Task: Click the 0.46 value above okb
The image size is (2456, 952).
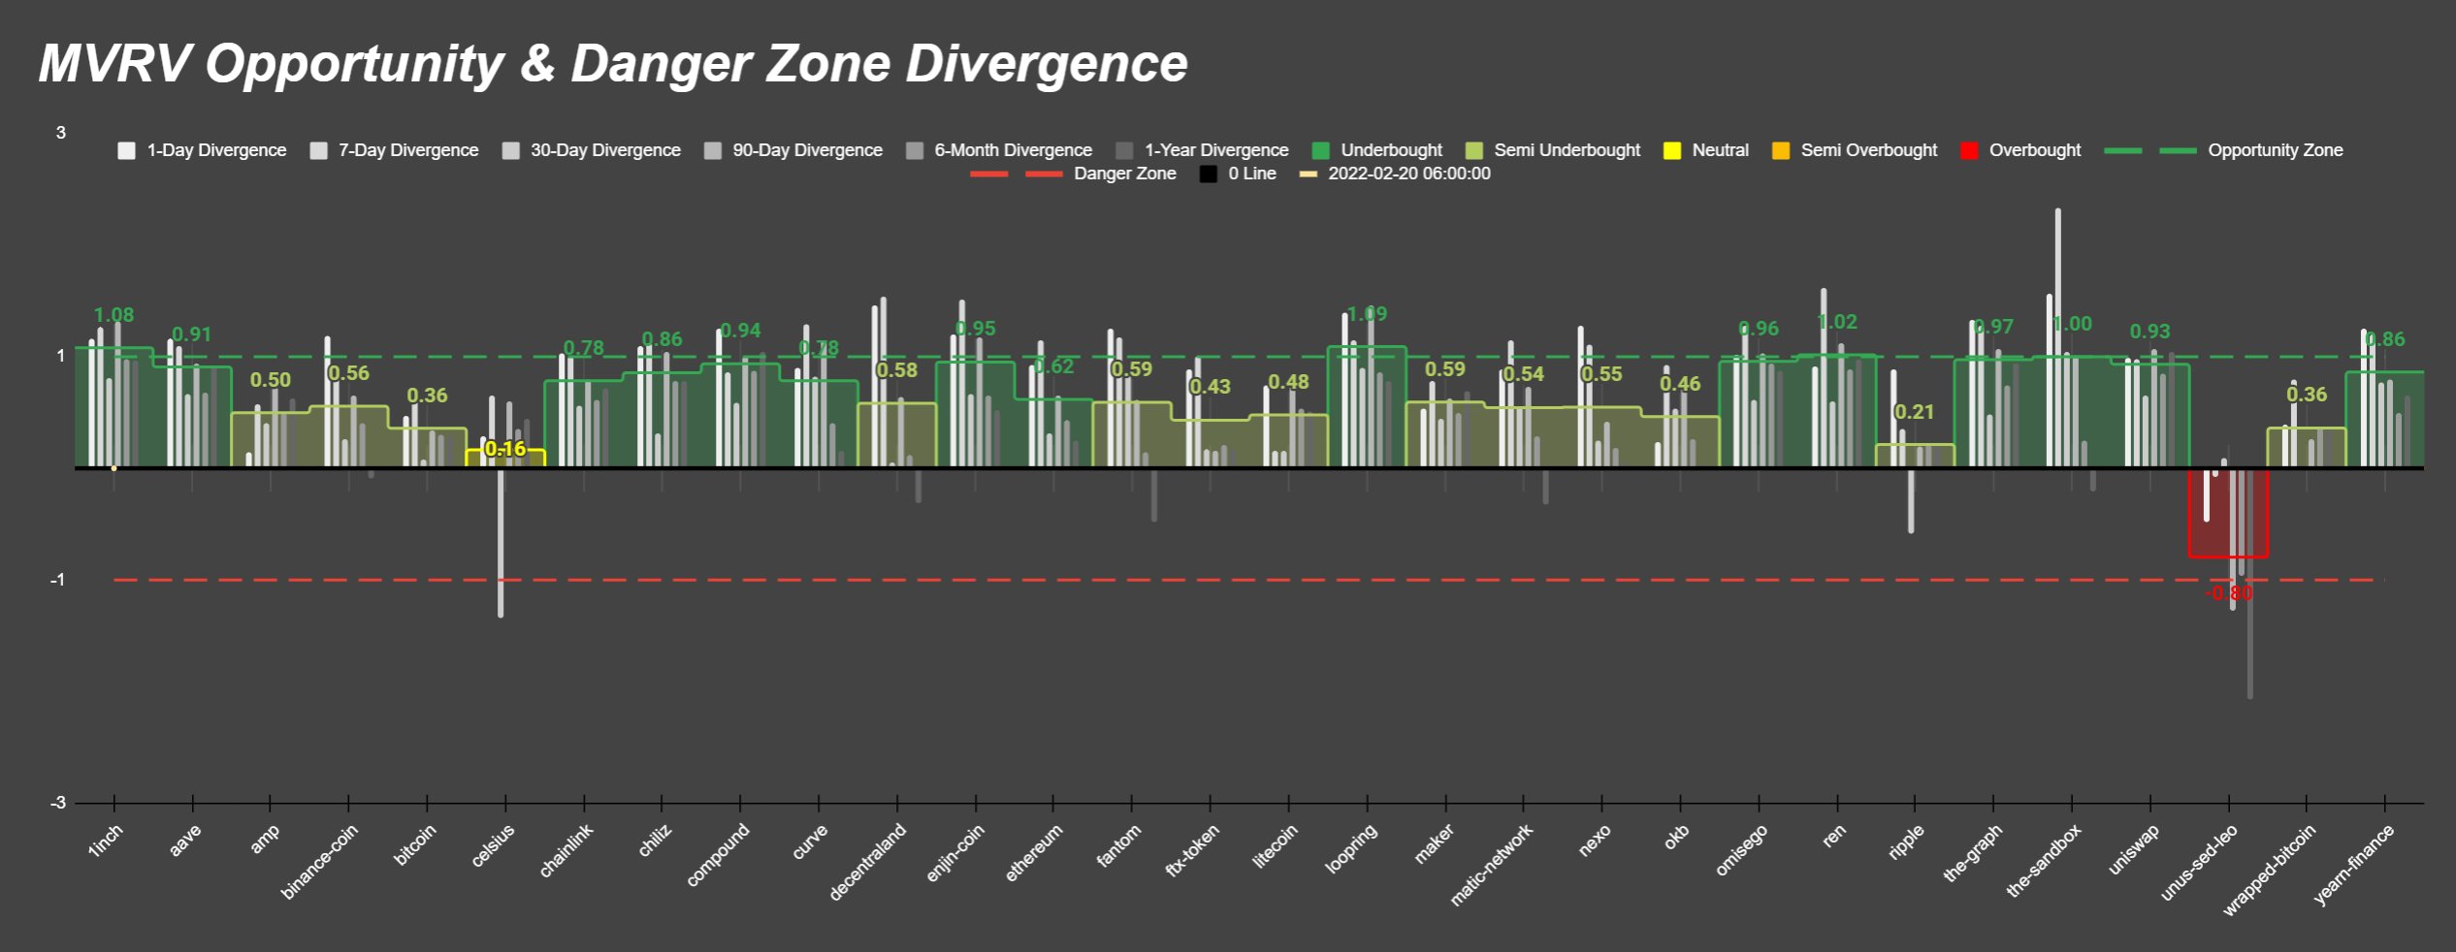Action: click(1680, 384)
